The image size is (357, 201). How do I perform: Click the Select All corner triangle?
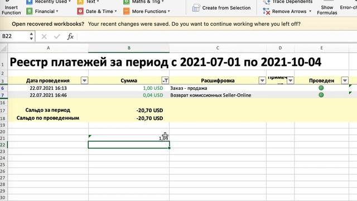point(4,48)
